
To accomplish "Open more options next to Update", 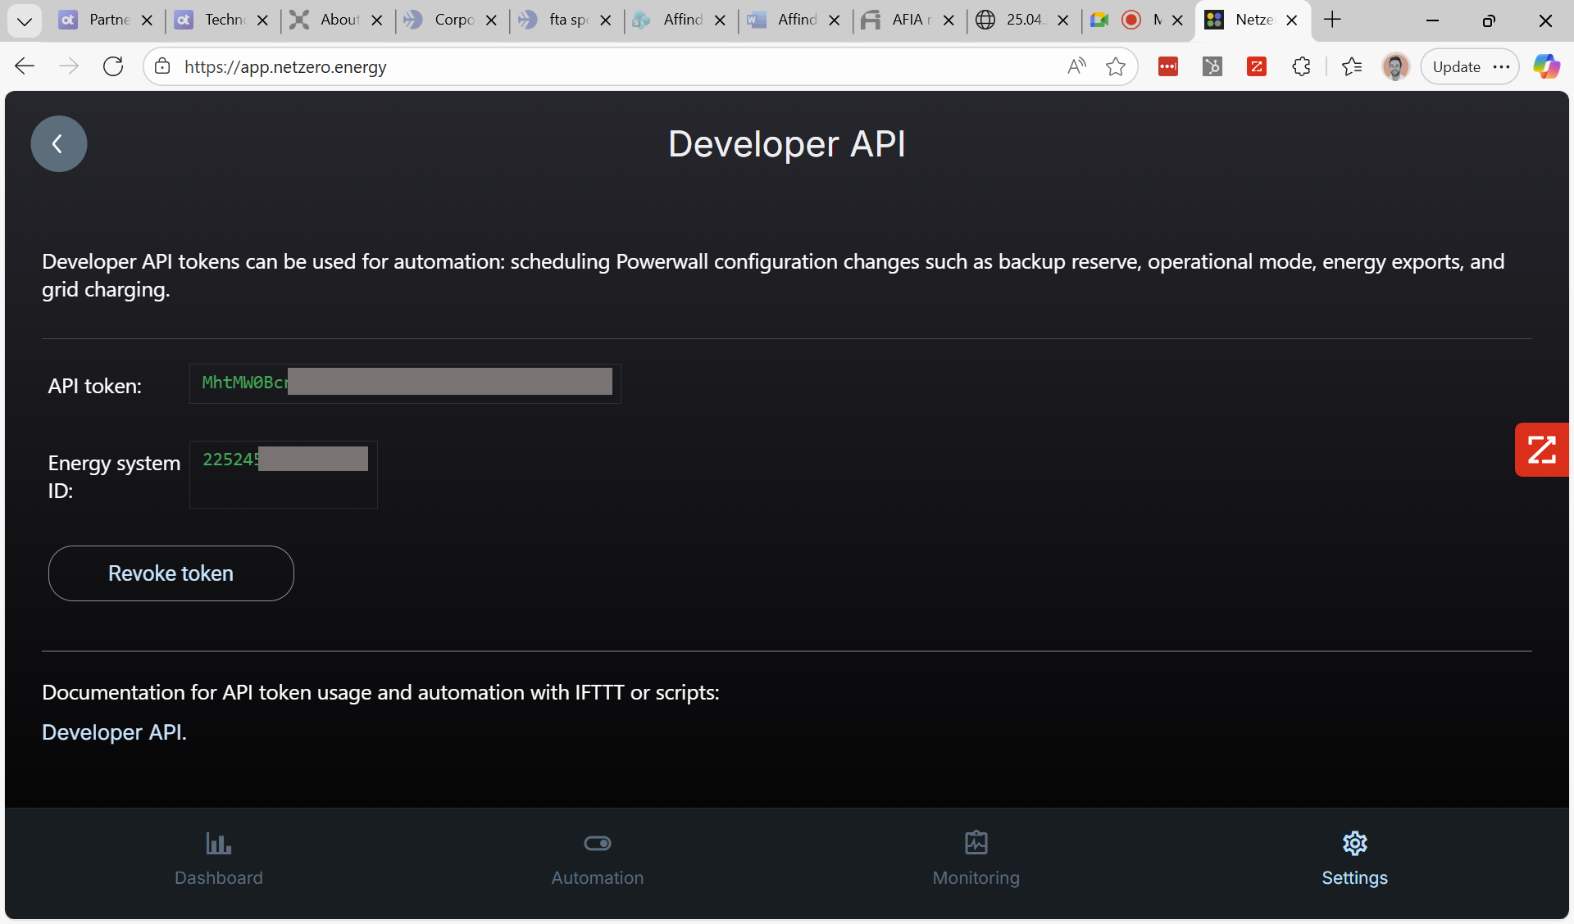I will pos(1503,66).
